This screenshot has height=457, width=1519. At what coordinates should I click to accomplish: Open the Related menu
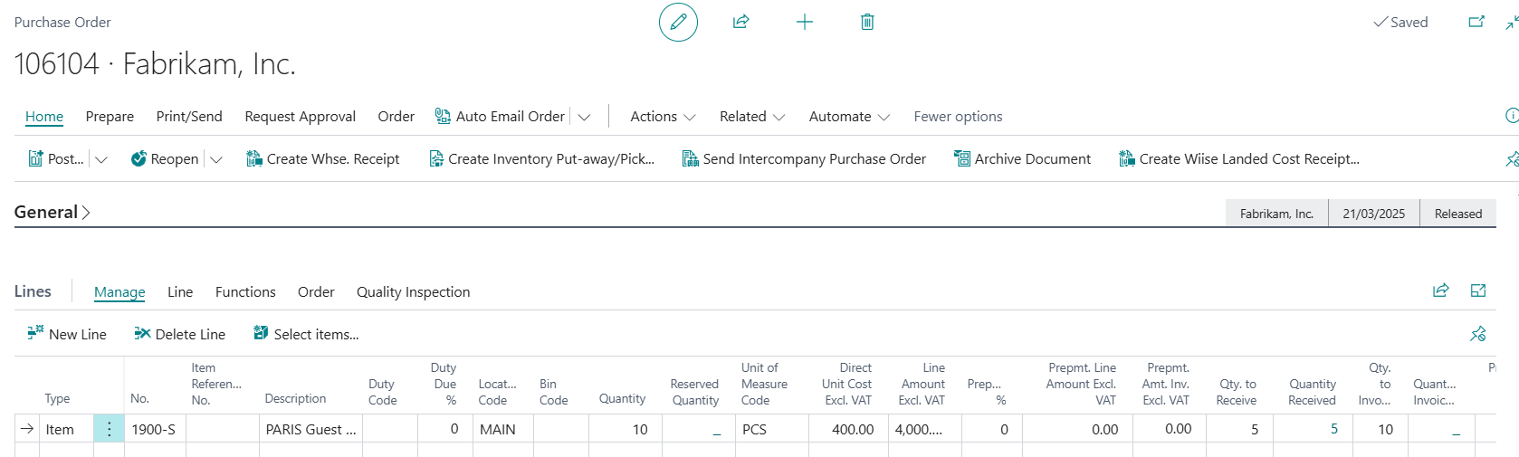tap(752, 116)
